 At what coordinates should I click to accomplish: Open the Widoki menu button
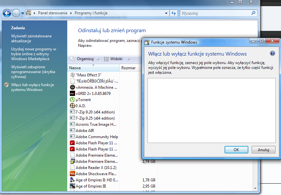113,59
